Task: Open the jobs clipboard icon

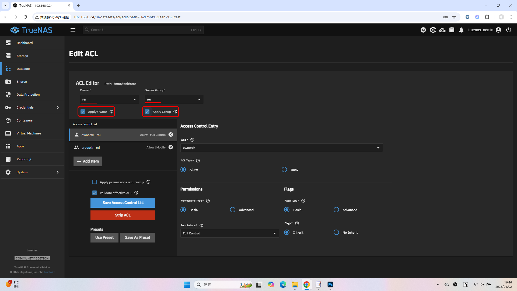Action: [x=452, y=30]
